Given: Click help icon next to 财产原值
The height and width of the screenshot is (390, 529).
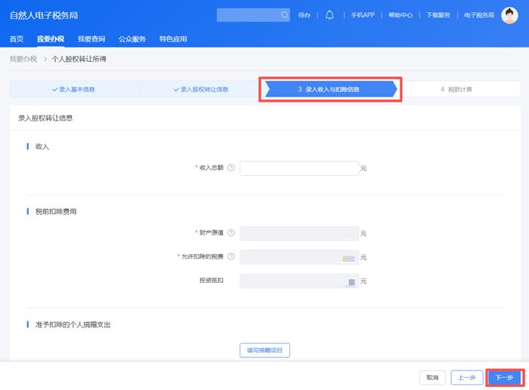Looking at the screenshot, I should point(230,233).
